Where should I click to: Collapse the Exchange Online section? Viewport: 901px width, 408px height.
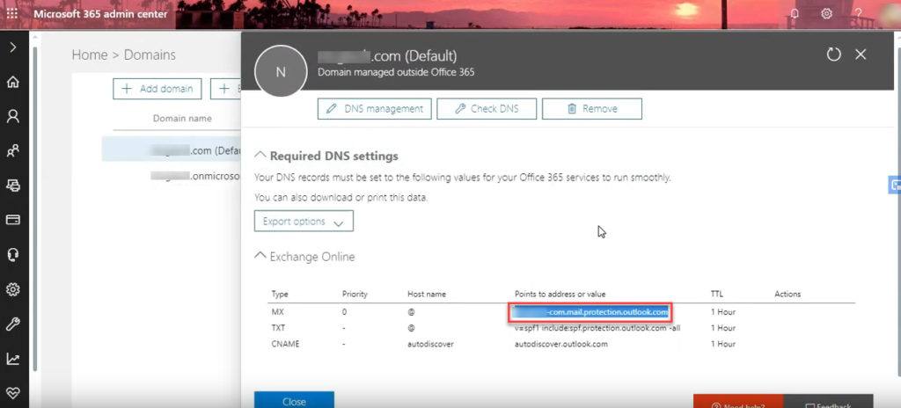coord(260,256)
